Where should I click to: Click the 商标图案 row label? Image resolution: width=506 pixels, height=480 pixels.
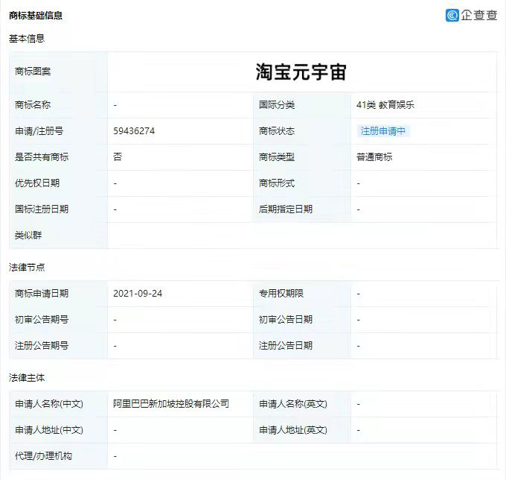click(x=33, y=72)
